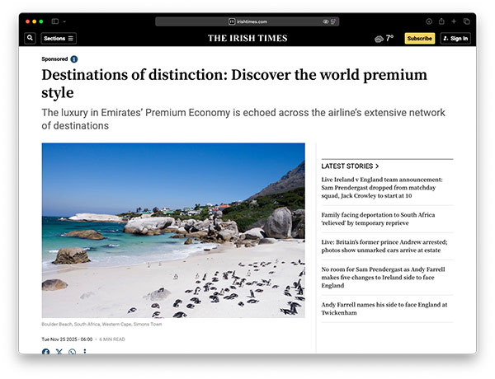
Task: Share the article on X
Action: (x=59, y=352)
